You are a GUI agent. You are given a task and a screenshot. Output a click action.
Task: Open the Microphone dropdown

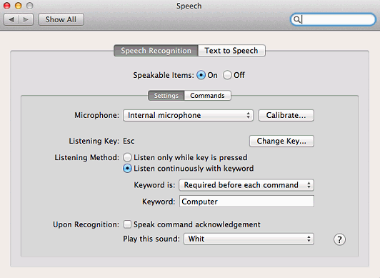[188, 115]
